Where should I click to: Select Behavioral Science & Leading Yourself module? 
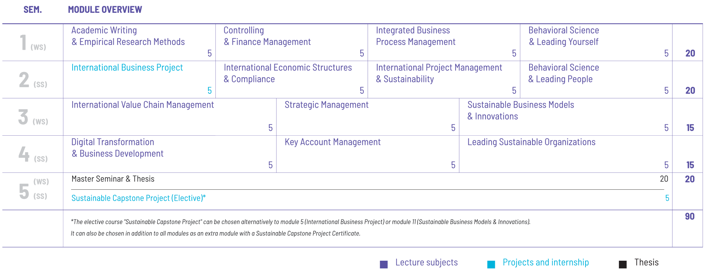[x=563, y=36]
